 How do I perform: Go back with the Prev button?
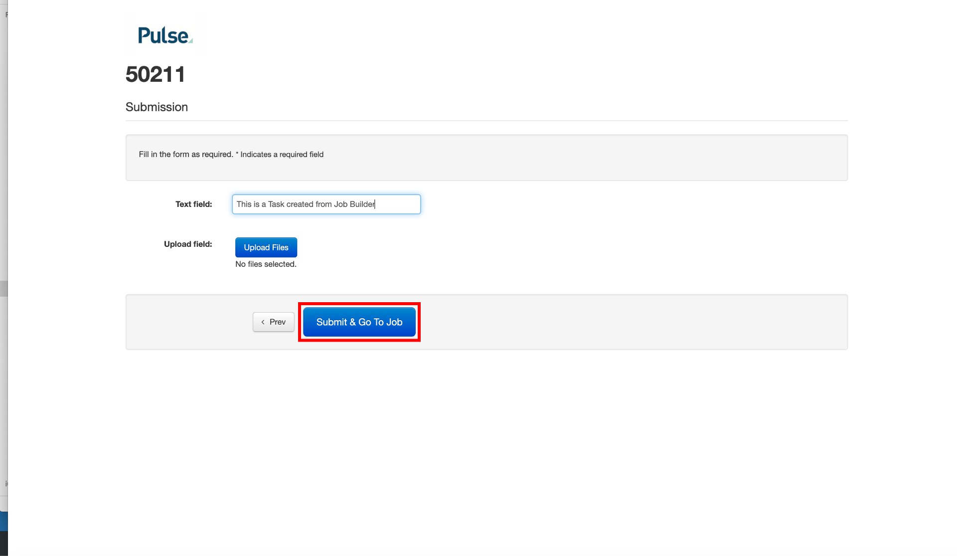point(274,322)
